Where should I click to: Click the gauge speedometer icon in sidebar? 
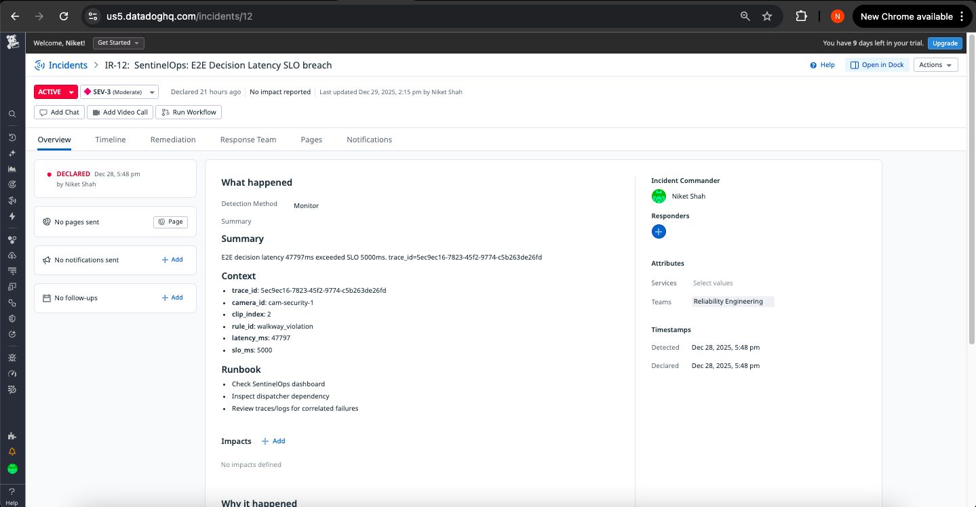click(12, 373)
